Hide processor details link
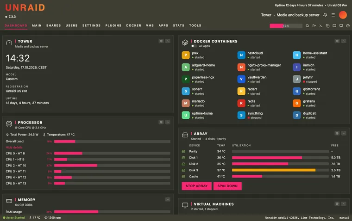This screenshot has width=352, height=221. [x=14, y=147]
